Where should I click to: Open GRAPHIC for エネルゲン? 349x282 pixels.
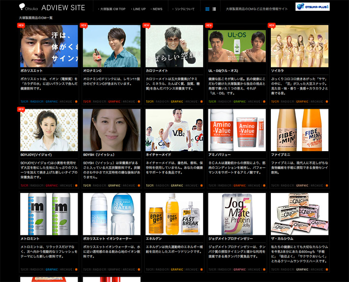(x=177, y=270)
